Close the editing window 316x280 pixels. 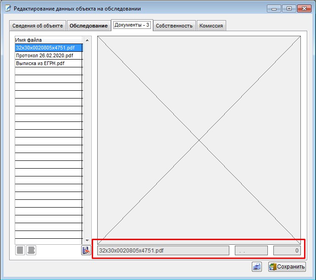[x=304, y=9]
